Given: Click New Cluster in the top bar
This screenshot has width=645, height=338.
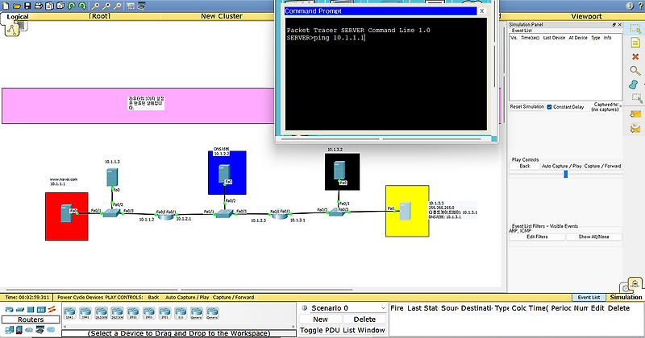Looking at the screenshot, I should point(221,16).
